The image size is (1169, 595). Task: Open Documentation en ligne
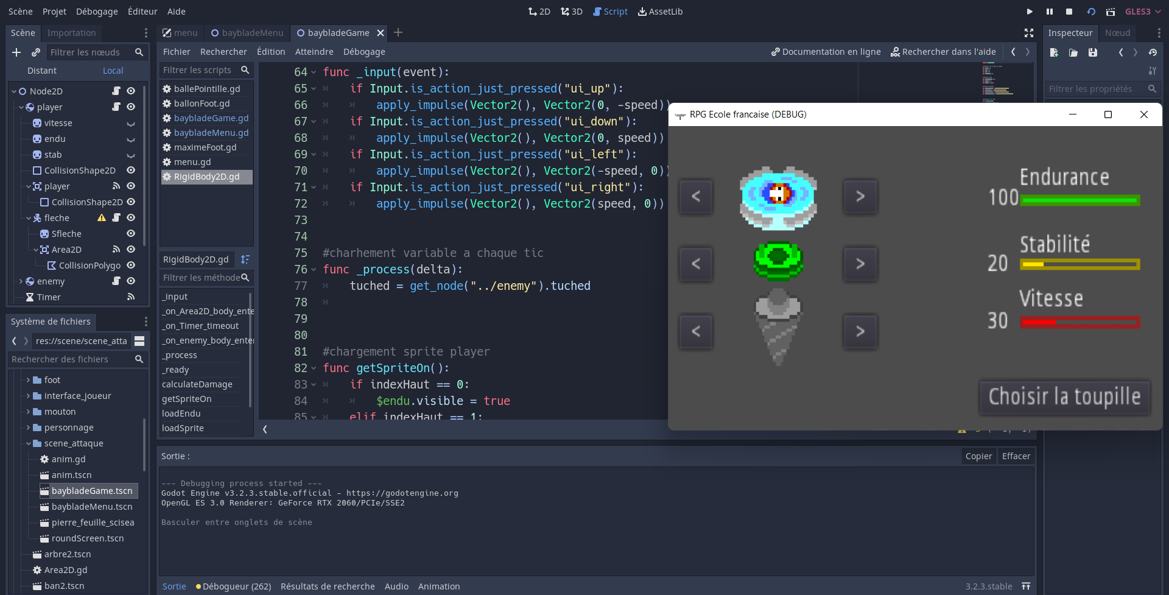coord(826,52)
